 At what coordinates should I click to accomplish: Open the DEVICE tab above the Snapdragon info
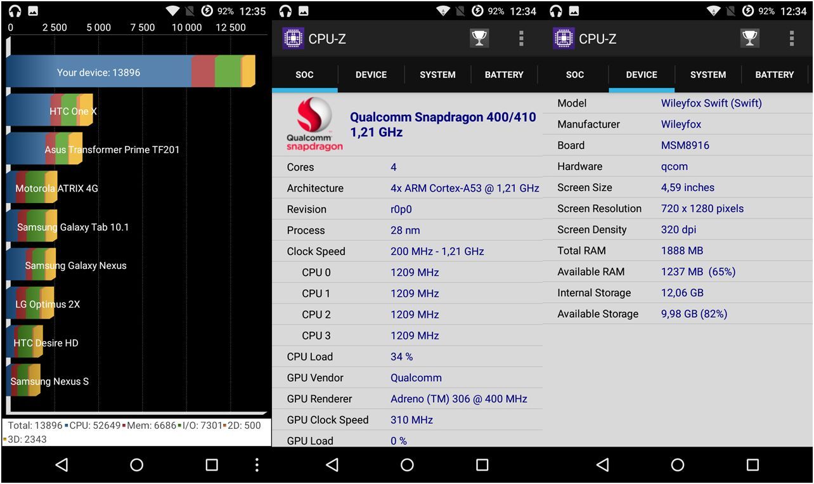(371, 75)
